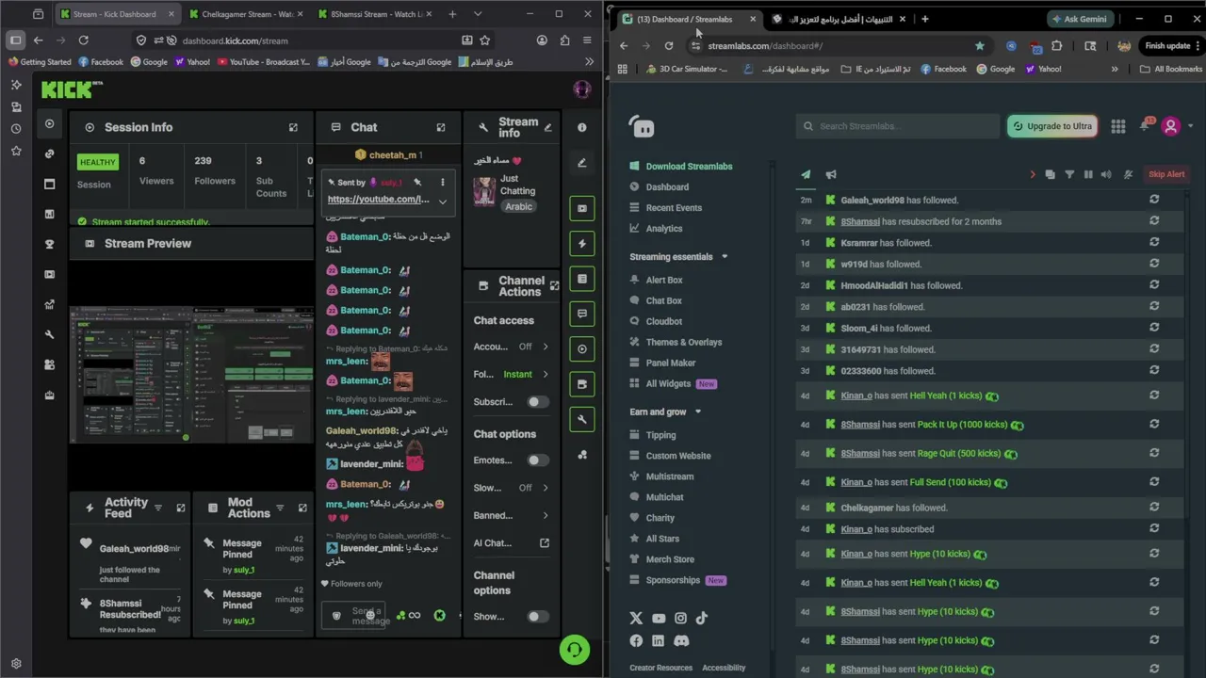Open the All Bookmarks folder
The width and height of the screenshot is (1206, 678).
click(x=1171, y=69)
